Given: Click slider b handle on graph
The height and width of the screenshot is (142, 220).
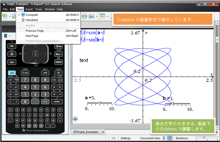Looking at the screenshot, I should pos(173,104).
